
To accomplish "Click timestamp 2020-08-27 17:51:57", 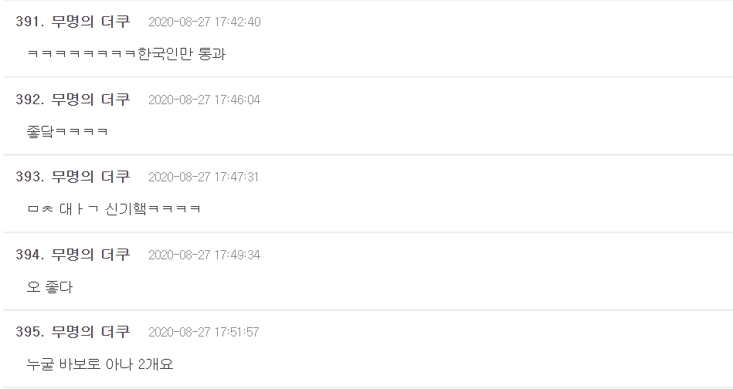I will pyautogui.click(x=203, y=333).
